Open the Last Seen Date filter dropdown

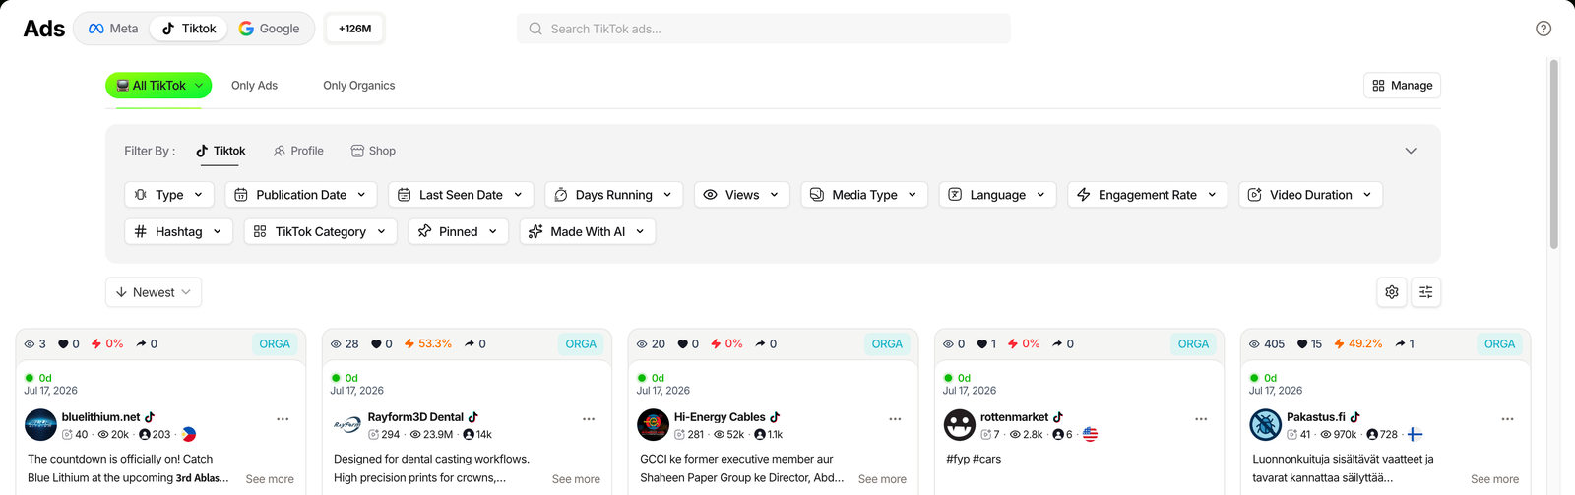[x=461, y=195]
